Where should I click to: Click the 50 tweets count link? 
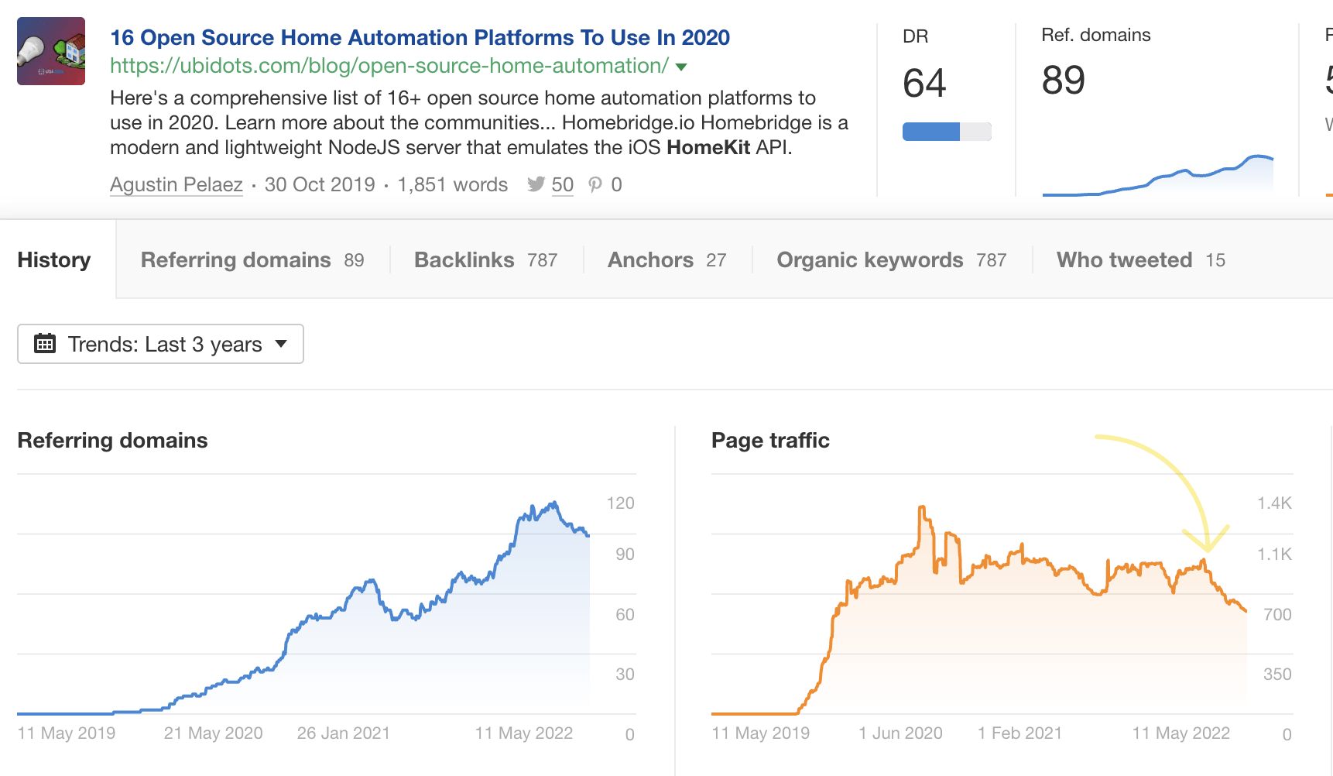(x=563, y=184)
